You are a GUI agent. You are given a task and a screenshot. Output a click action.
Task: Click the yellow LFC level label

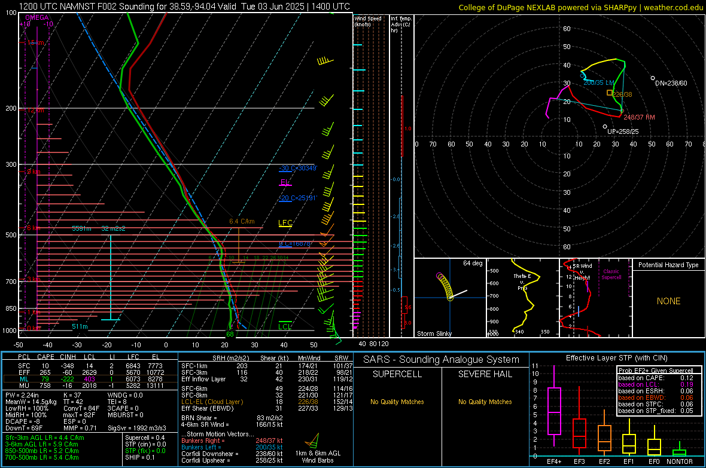pos(285,223)
